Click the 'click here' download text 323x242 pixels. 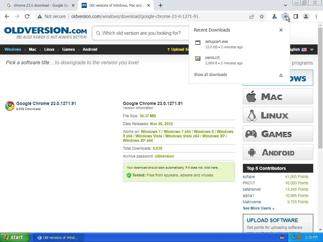[x=211, y=168]
